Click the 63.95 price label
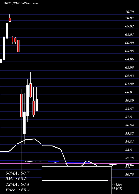 click(x=130, y=68)
